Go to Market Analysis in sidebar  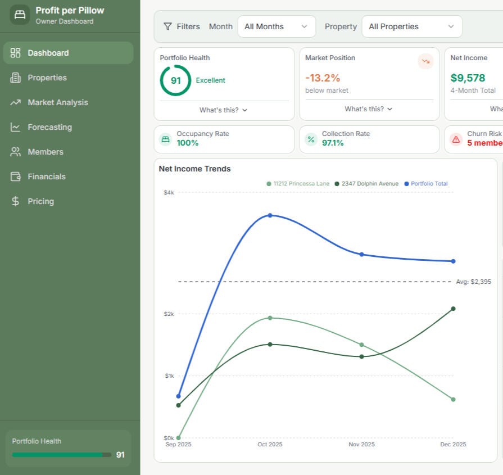[x=58, y=102]
